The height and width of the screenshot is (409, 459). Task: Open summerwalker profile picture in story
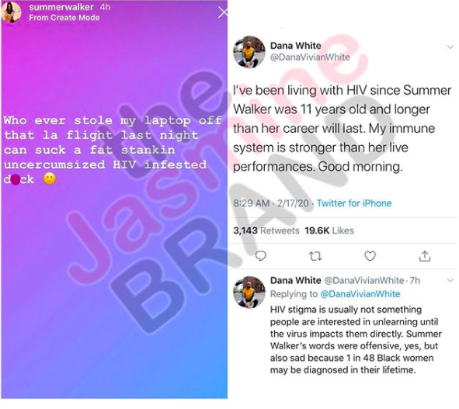[x=12, y=12]
